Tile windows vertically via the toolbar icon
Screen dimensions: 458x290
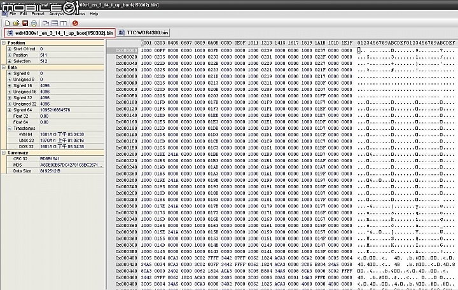64,23
